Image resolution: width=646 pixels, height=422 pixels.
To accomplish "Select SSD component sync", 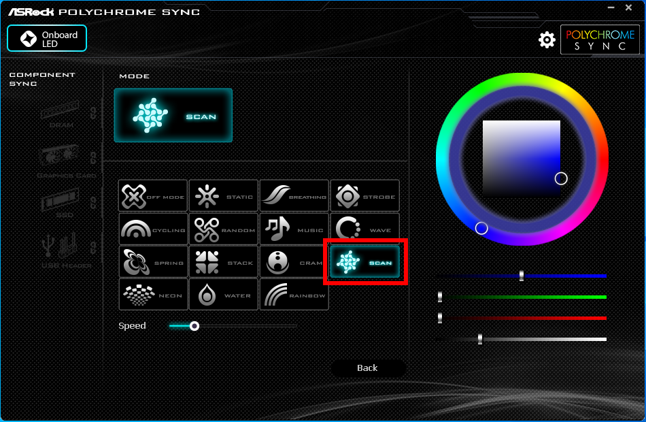I will point(61,203).
